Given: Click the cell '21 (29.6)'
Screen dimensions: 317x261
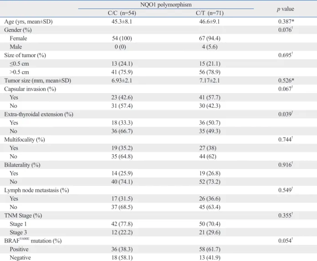Looking at the screenshot, I should click(210, 232).
